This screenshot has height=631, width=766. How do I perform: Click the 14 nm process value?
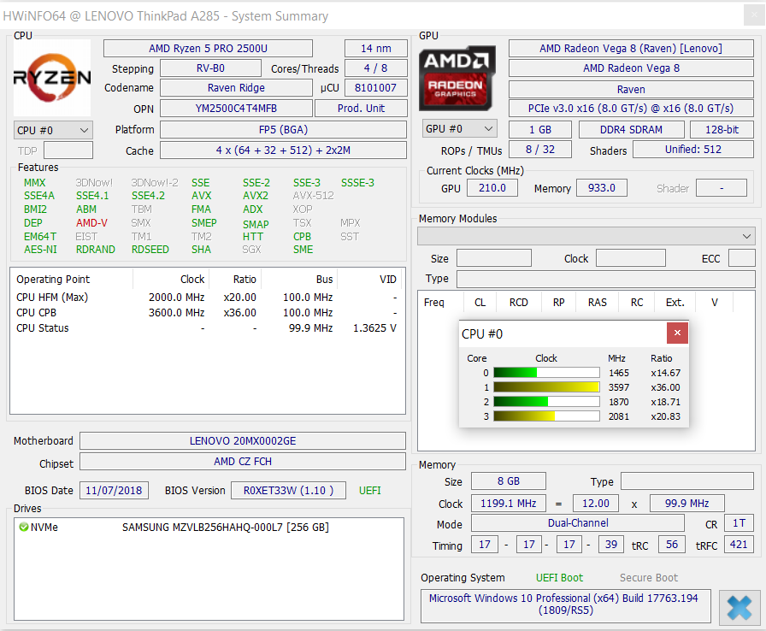point(375,49)
